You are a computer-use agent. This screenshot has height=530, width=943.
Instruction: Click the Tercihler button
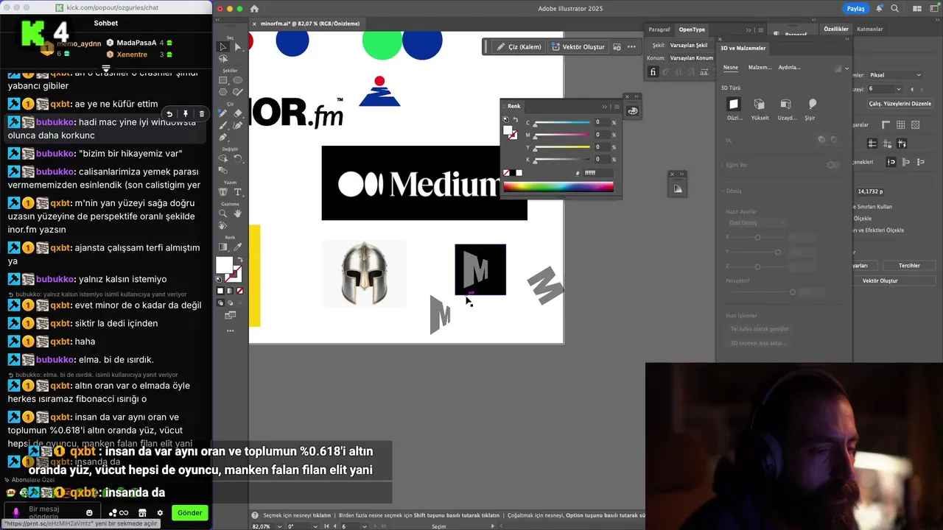[909, 266]
